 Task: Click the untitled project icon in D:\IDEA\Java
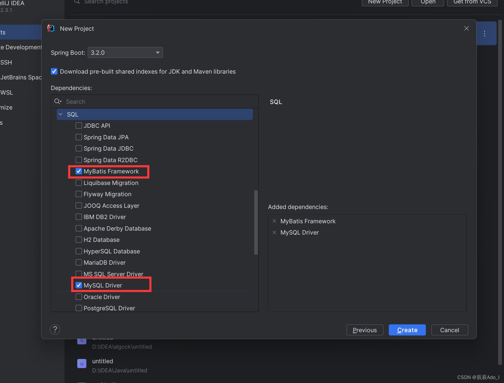[x=82, y=364]
